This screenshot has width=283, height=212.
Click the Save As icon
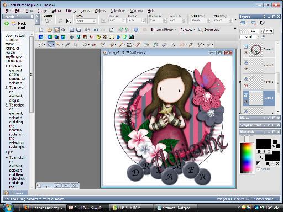tap(78, 30)
